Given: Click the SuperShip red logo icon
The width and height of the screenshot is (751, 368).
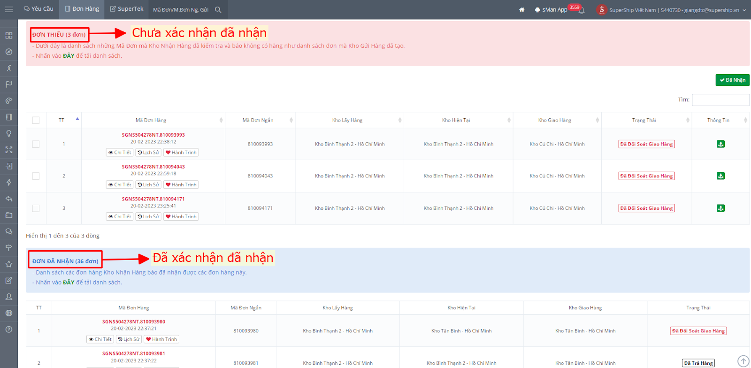Looking at the screenshot, I should (x=601, y=9).
